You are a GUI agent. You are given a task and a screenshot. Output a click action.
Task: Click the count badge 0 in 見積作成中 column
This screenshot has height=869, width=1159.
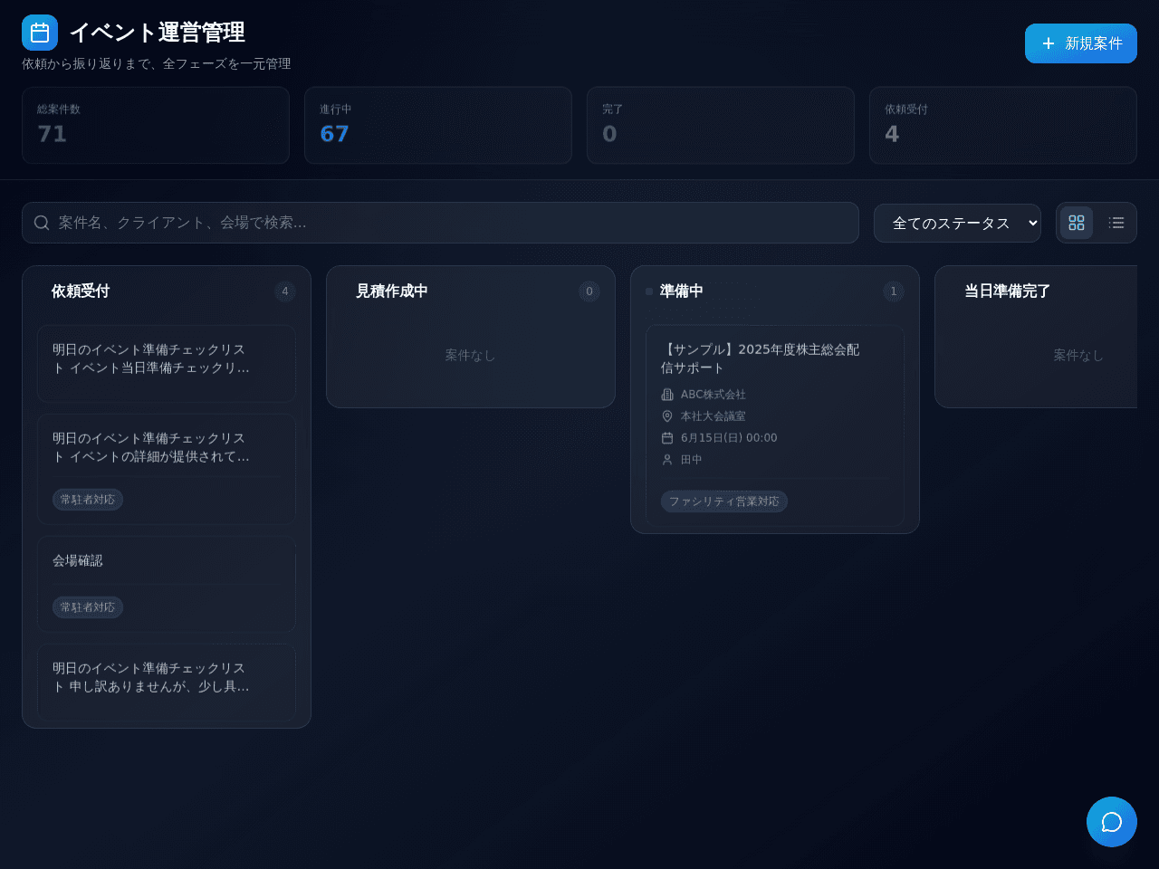point(589,291)
